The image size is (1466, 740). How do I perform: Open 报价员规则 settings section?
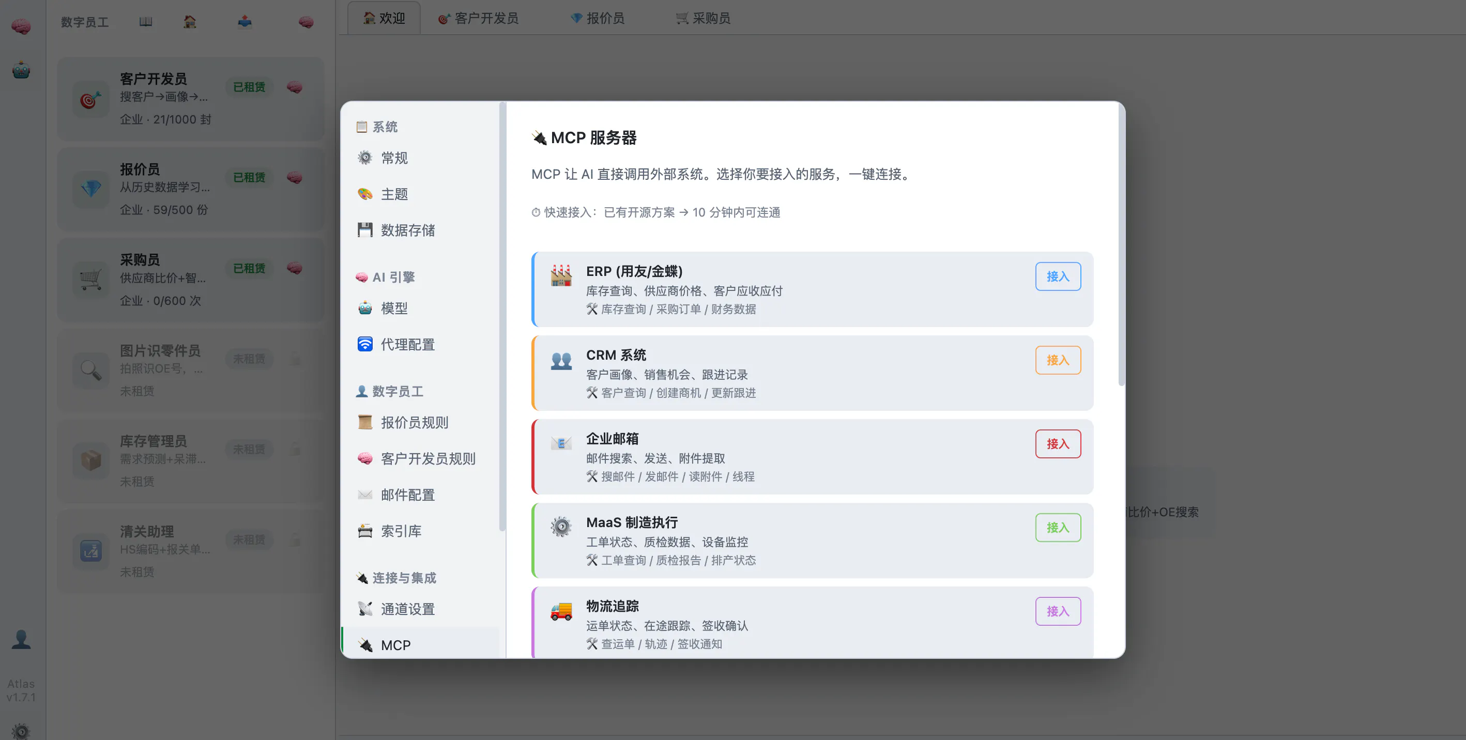coord(420,422)
